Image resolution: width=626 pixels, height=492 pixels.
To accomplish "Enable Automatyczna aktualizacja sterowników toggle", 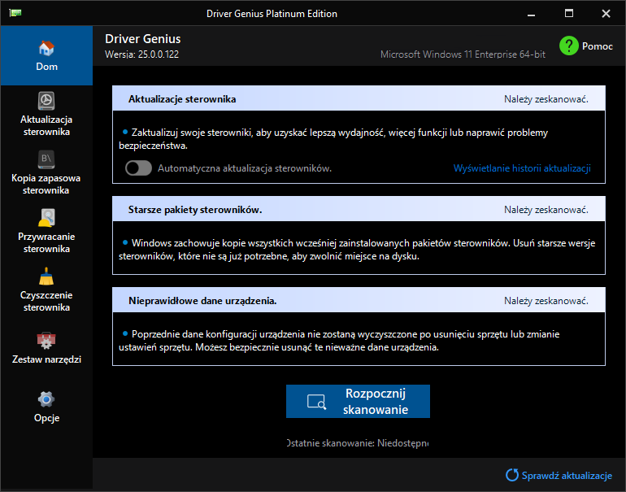I will point(138,168).
